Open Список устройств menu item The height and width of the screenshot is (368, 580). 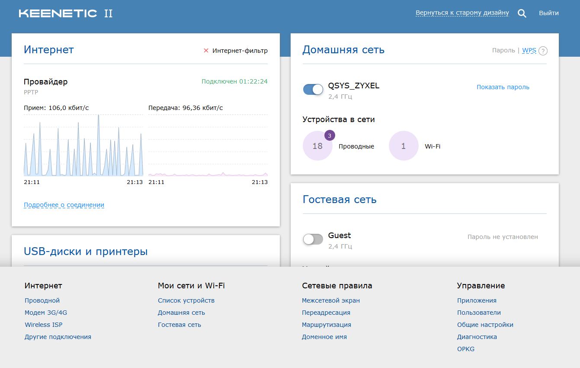tap(186, 300)
